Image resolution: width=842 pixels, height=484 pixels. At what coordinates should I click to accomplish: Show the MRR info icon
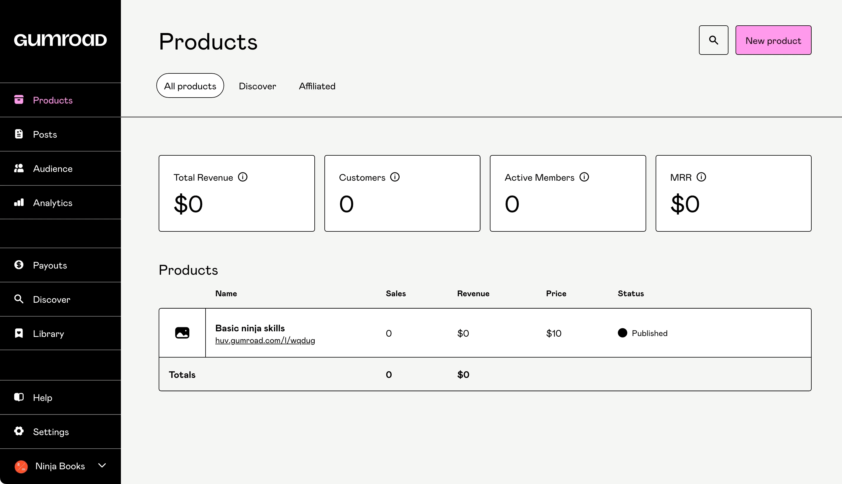[x=701, y=177]
